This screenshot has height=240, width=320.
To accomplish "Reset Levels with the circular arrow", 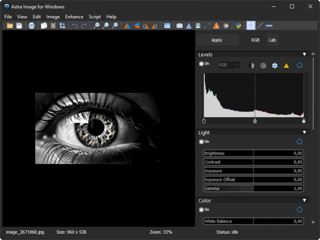I will click(299, 65).
